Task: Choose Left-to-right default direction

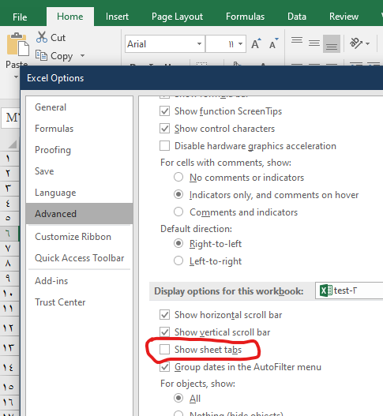Action: tap(178, 261)
